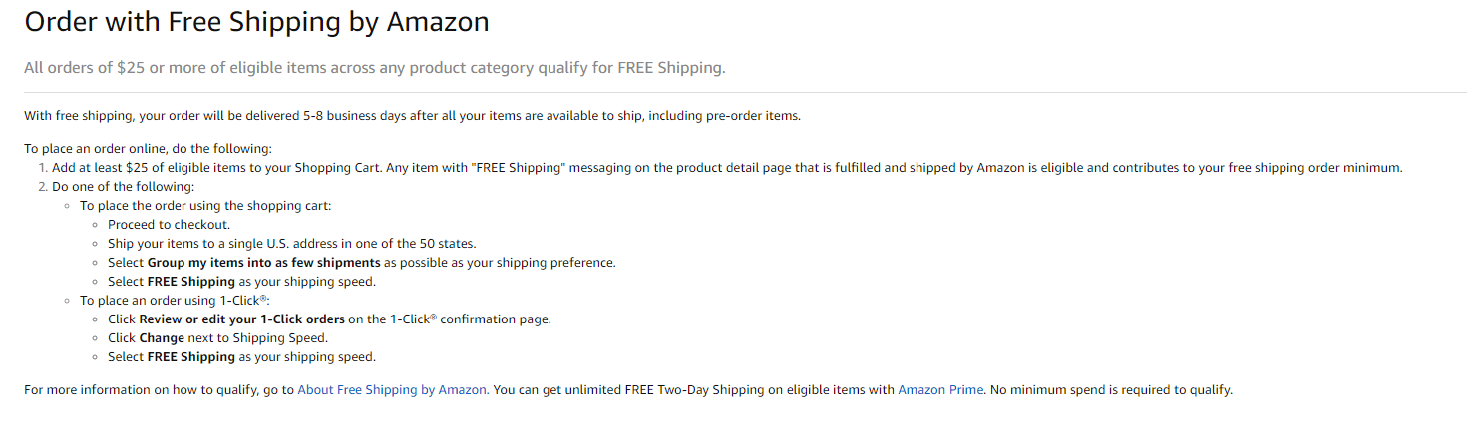Click the bold "Group my items into as few shipments" text
Image resolution: width=1467 pixels, height=425 pixels.
(x=263, y=263)
